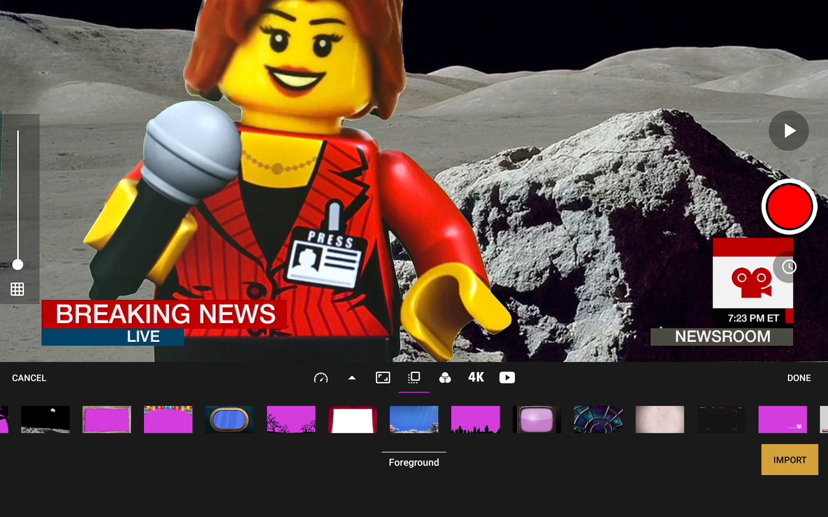The width and height of the screenshot is (828, 517).
Task: Open the color filters icon
Action: click(x=445, y=378)
